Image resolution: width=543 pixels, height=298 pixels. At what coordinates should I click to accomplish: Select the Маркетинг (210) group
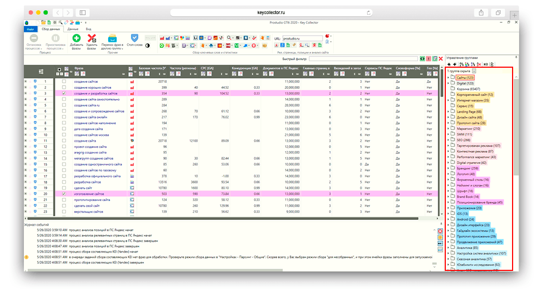tap(468, 128)
